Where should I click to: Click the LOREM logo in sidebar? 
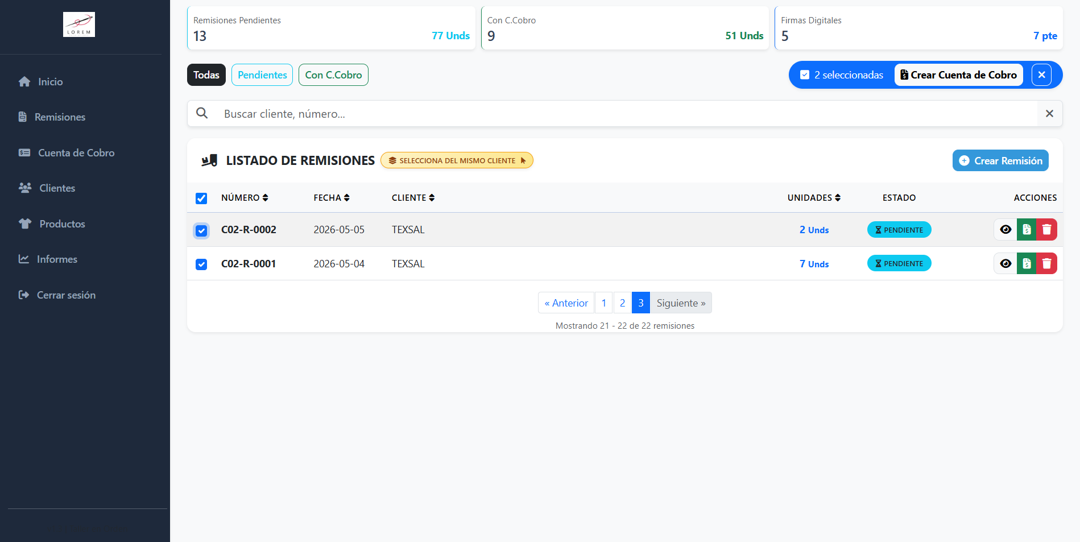click(x=78, y=24)
